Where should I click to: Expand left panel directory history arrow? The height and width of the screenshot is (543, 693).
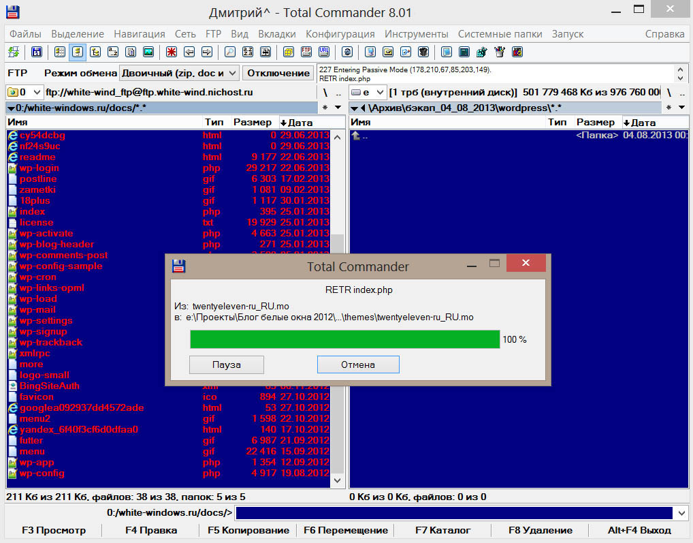[338, 108]
